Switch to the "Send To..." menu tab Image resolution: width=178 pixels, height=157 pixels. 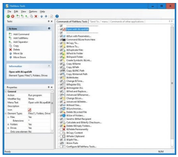(x=99, y=22)
